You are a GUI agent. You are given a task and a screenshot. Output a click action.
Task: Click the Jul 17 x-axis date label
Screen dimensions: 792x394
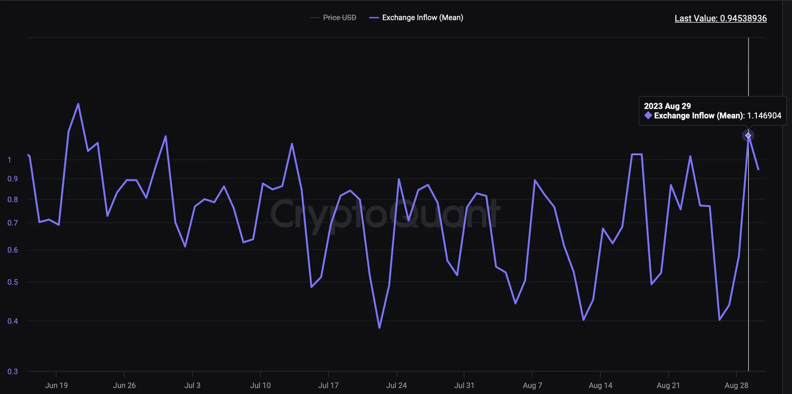point(328,385)
